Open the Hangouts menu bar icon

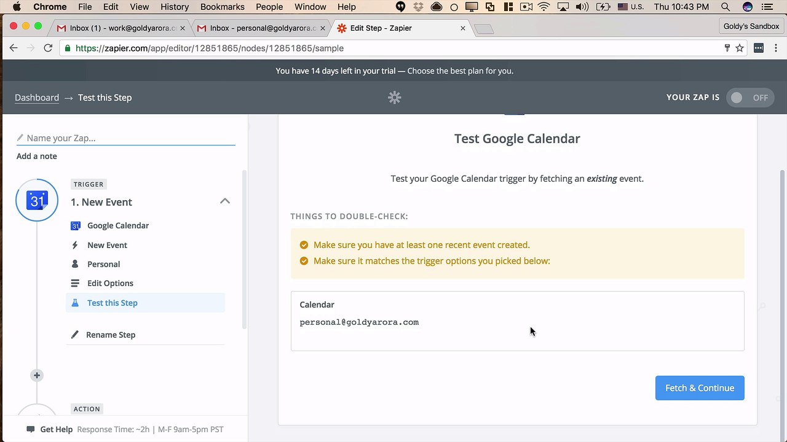(x=400, y=7)
